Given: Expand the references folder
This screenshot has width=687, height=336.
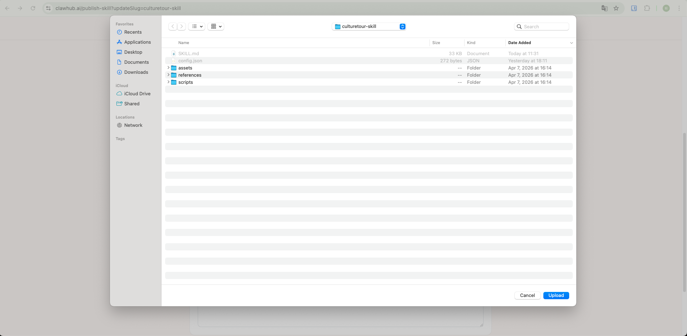Looking at the screenshot, I should tap(168, 75).
